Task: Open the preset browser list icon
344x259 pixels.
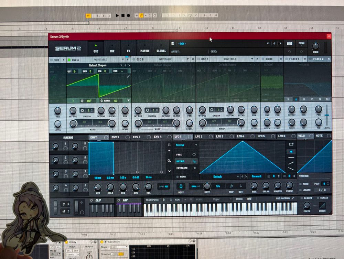Action: point(289,43)
